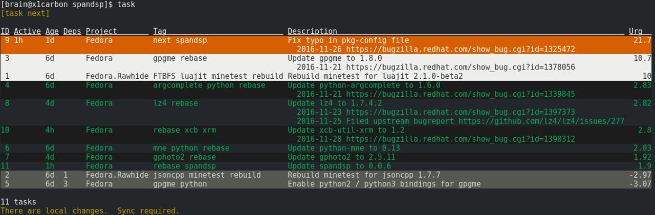Click the Urg column header
Viewport: 655px width, 215px height.
[635, 31]
